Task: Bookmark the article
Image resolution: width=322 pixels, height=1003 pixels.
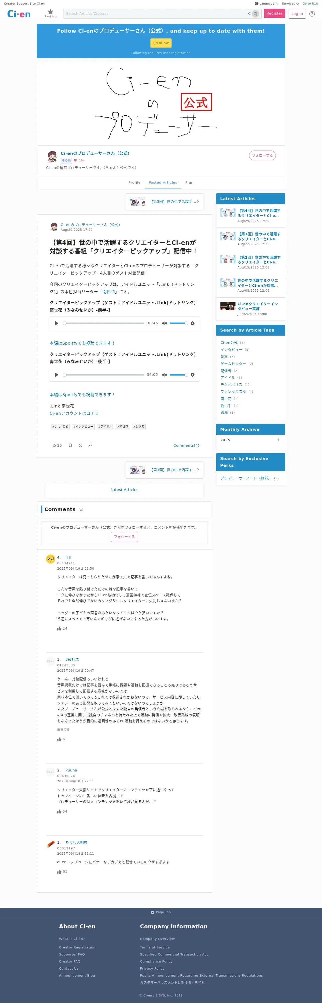Action: (70, 445)
